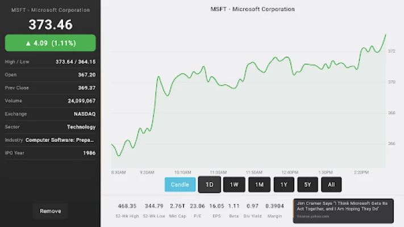This screenshot has height=227, width=404.
Task: Click the Div Yield stat 0.97
Action: [x=252, y=206]
